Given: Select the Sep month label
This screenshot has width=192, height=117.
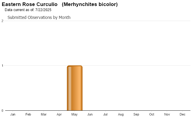Looking at the screenshot, I should [136, 114].
